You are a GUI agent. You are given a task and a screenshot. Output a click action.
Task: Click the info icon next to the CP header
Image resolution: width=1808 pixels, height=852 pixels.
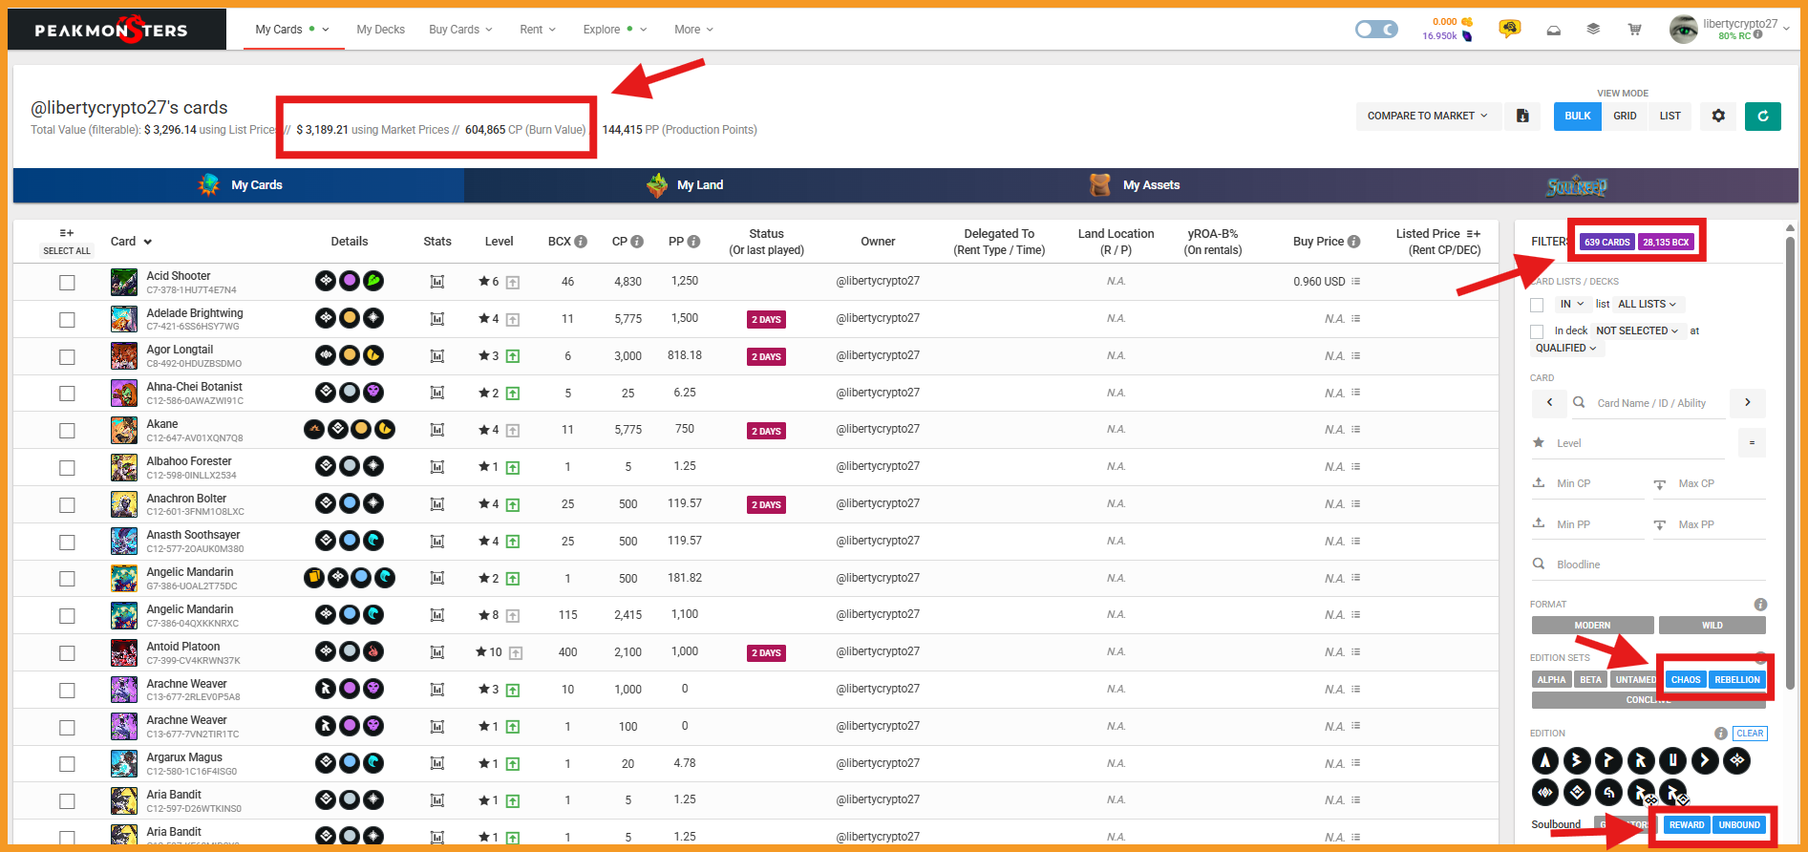click(637, 242)
